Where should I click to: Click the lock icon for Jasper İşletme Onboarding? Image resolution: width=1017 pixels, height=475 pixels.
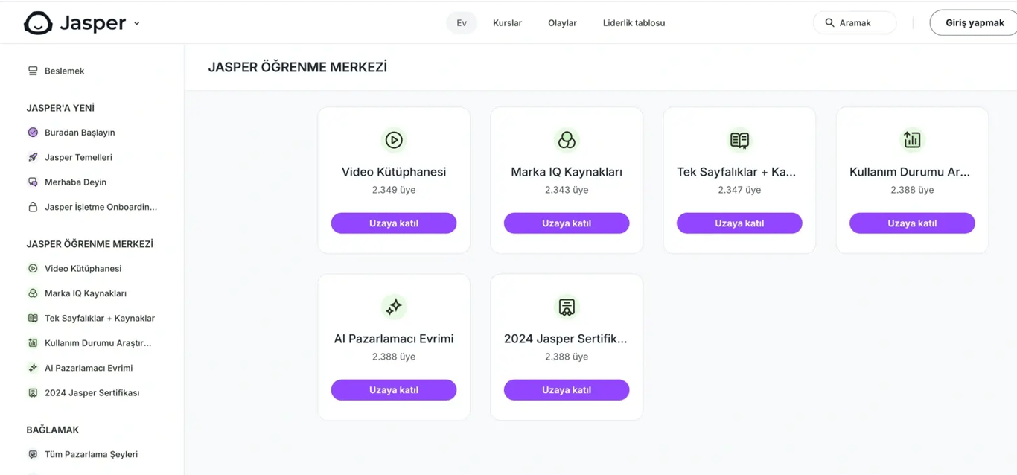tap(33, 207)
